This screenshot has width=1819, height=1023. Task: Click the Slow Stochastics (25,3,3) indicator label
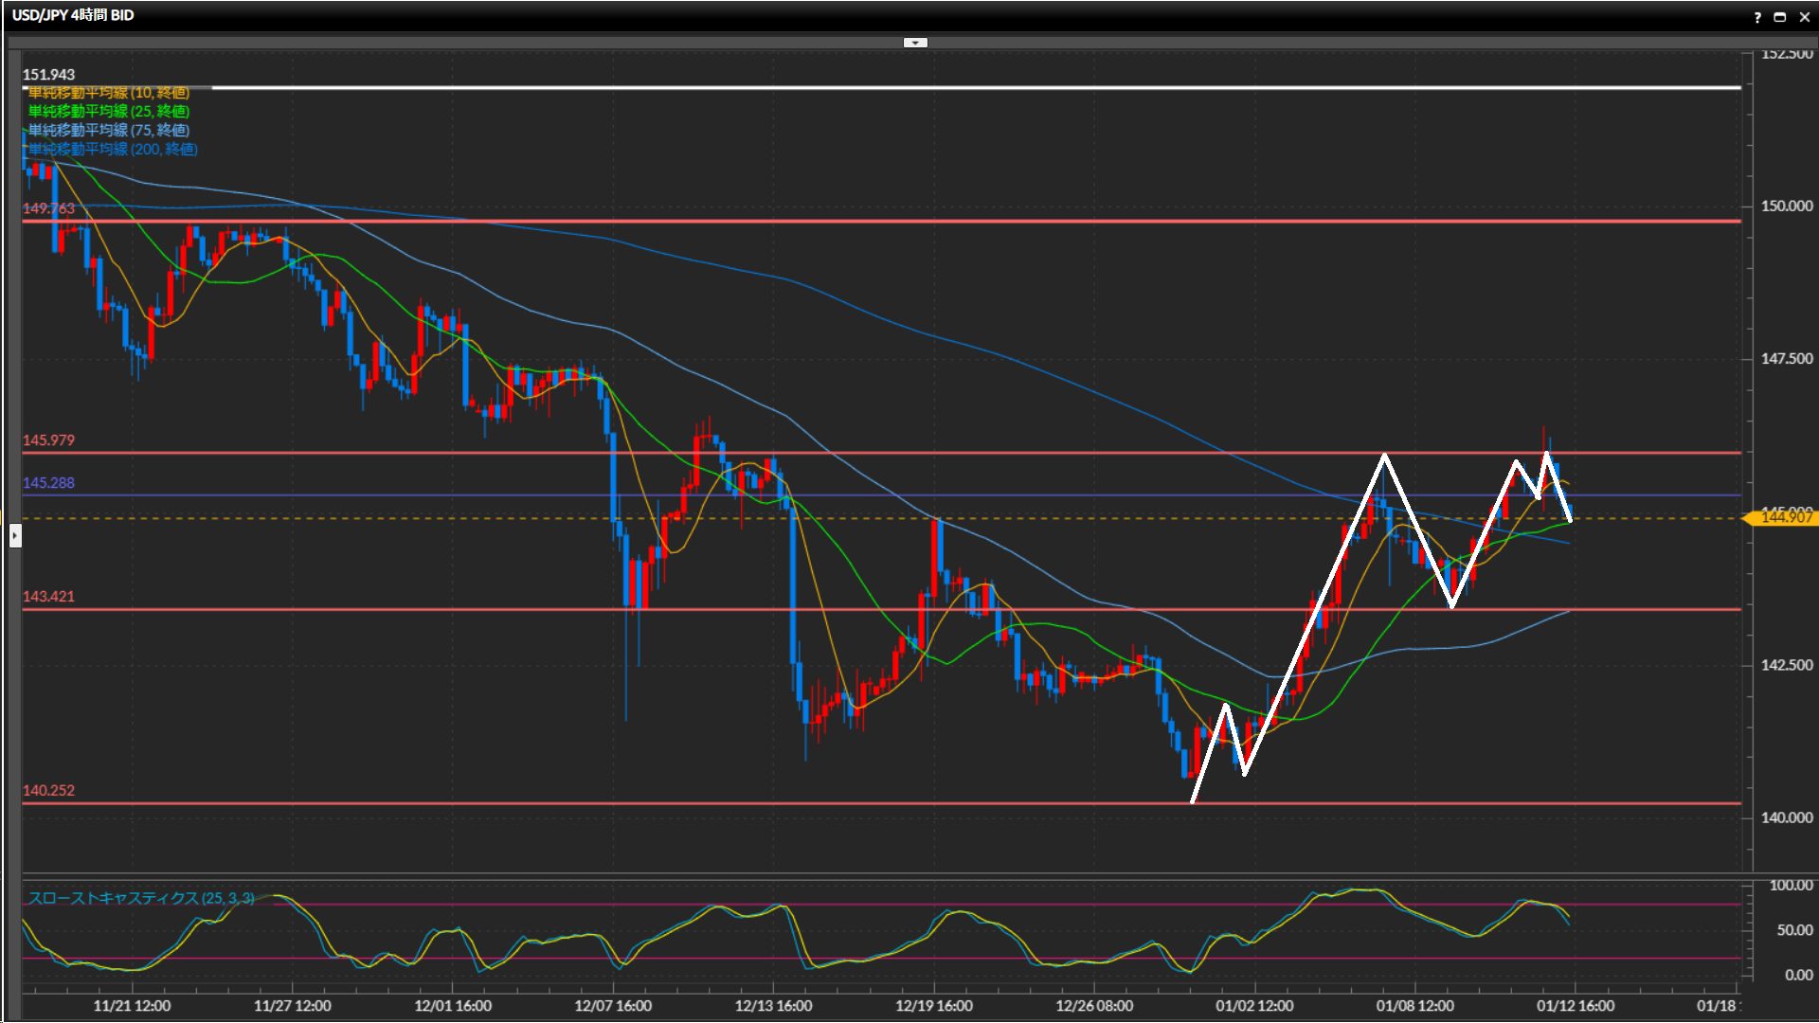[140, 898]
